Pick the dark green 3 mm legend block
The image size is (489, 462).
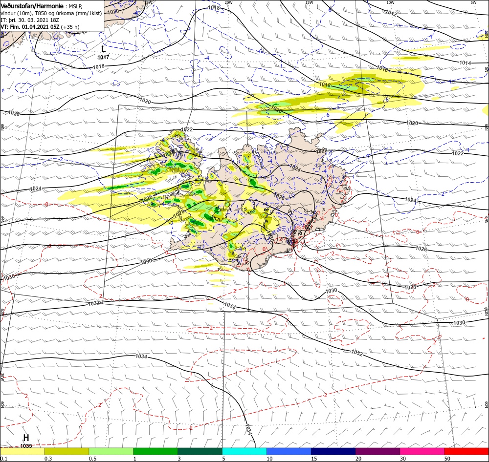click(x=200, y=451)
